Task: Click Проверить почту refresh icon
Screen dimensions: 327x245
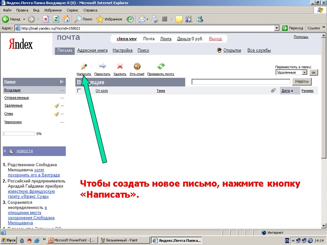Action: pos(161,66)
